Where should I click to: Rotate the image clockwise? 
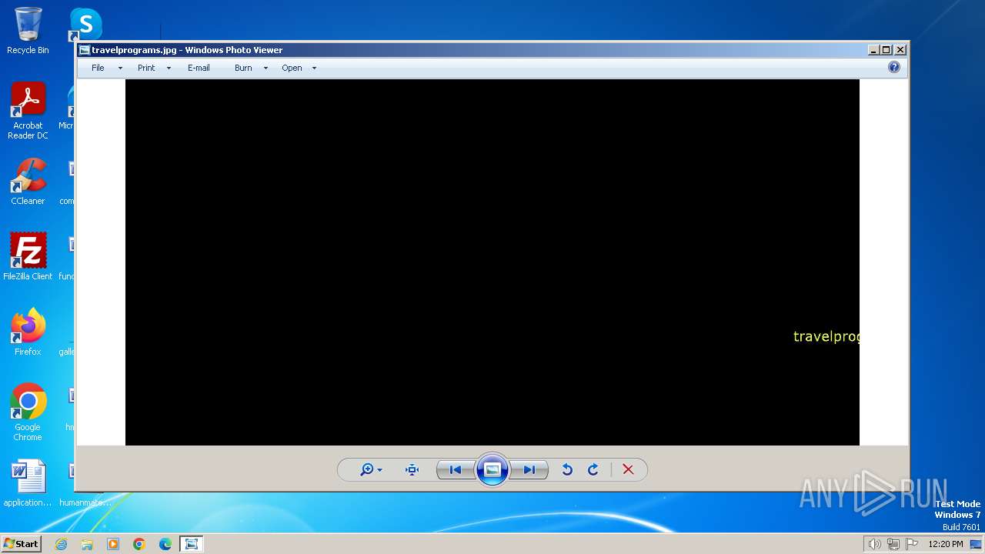pyautogui.click(x=593, y=470)
